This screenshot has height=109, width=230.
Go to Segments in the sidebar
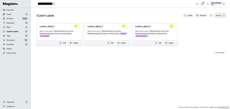10,23
